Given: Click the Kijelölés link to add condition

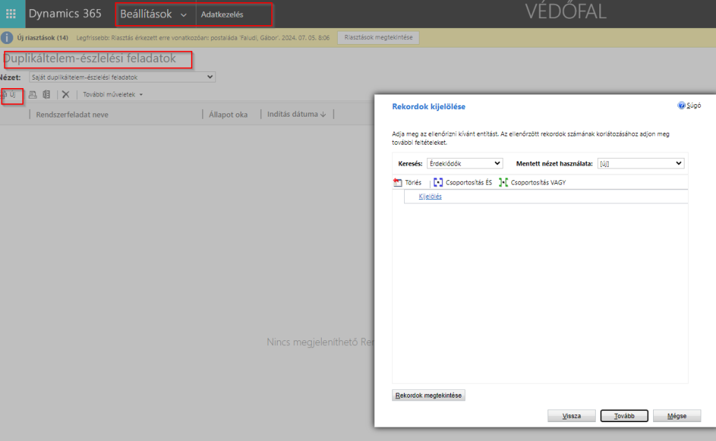Looking at the screenshot, I should 430,196.
